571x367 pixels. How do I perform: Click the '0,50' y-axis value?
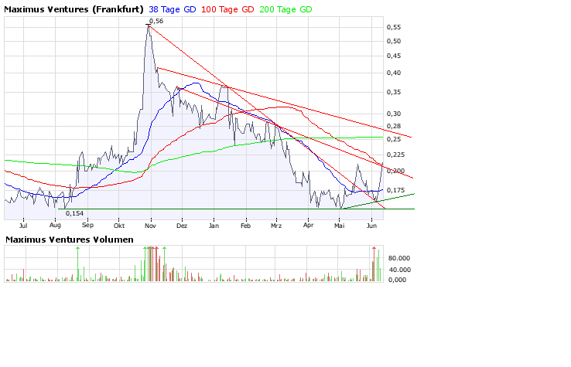[394, 42]
